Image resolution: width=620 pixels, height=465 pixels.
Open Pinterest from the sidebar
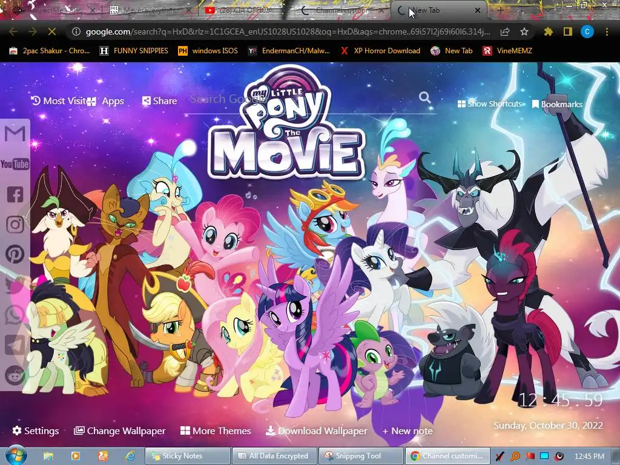coord(15,254)
